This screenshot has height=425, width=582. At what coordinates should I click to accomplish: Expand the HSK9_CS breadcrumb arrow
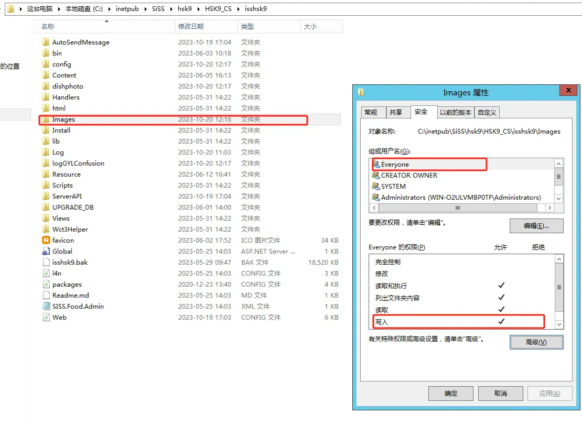coord(238,9)
